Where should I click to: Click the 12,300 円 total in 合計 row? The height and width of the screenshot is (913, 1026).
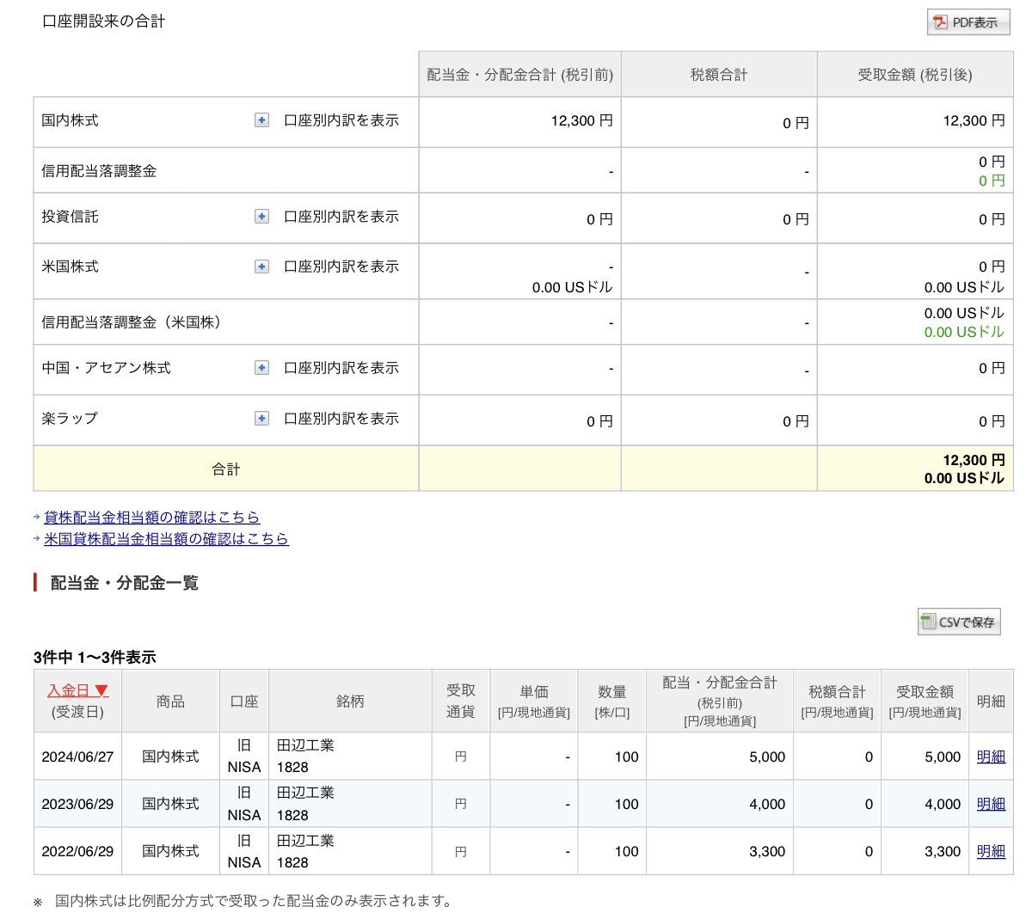tap(974, 461)
